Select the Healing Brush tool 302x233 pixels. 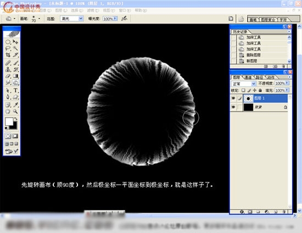click(8, 63)
